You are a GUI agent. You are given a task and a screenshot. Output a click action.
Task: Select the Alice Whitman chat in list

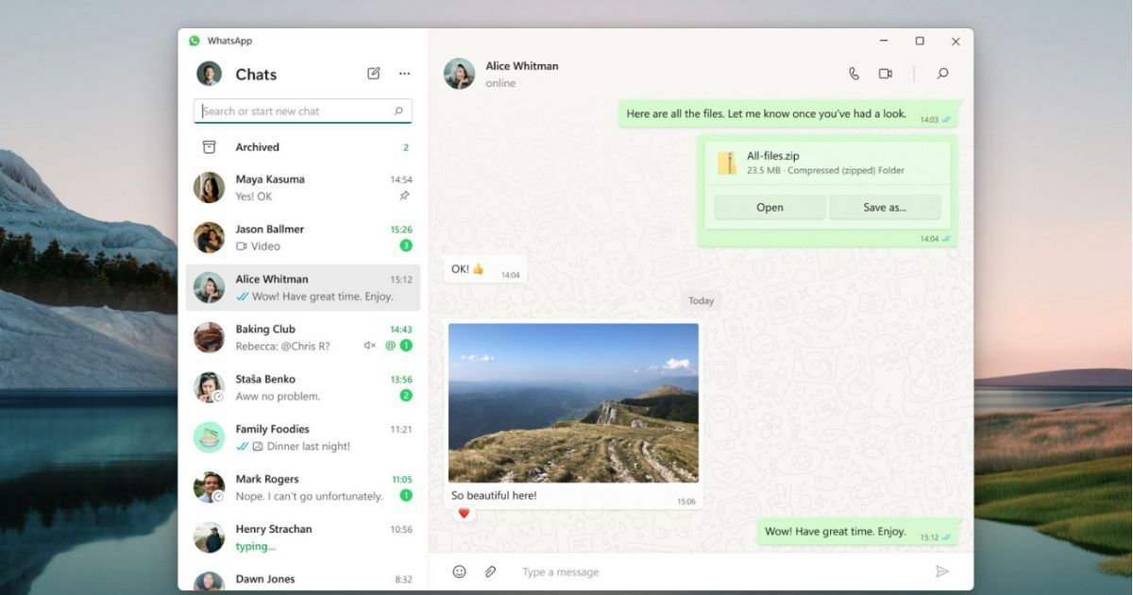(303, 287)
